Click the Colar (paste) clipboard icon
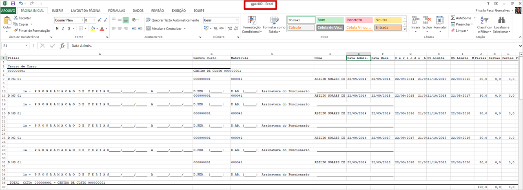 [7, 20]
